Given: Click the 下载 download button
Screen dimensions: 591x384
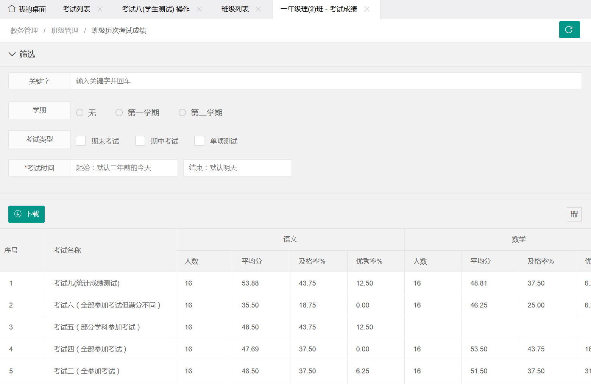Looking at the screenshot, I should pyautogui.click(x=27, y=214).
